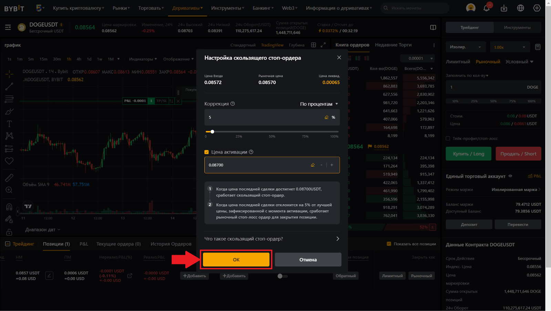Click the eraser icon in activation price field
Image resolution: width=551 pixels, height=311 pixels.
pyautogui.click(x=313, y=165)
